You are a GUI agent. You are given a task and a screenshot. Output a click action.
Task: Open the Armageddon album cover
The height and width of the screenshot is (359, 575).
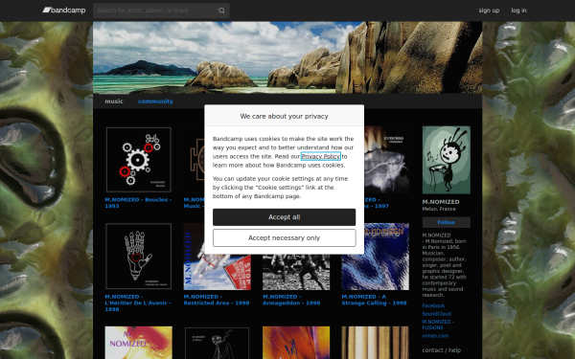pyautogui.click(x=296, y=272)
